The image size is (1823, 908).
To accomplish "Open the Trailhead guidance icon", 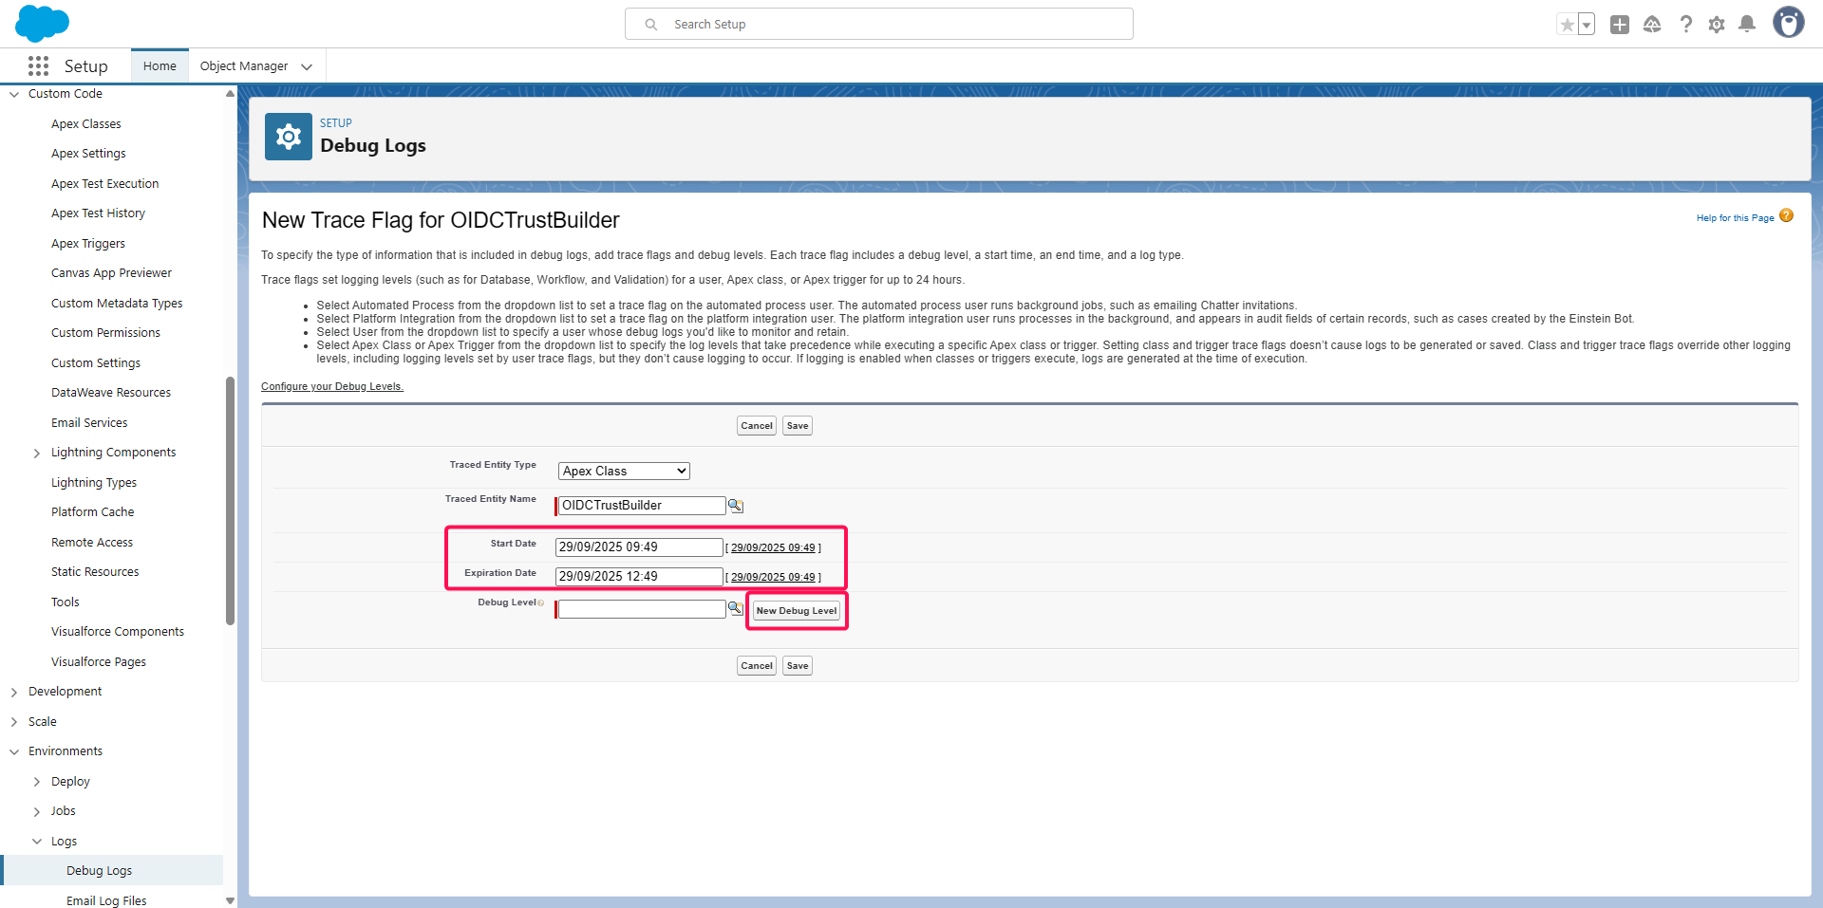I will tap(1652, 25).
